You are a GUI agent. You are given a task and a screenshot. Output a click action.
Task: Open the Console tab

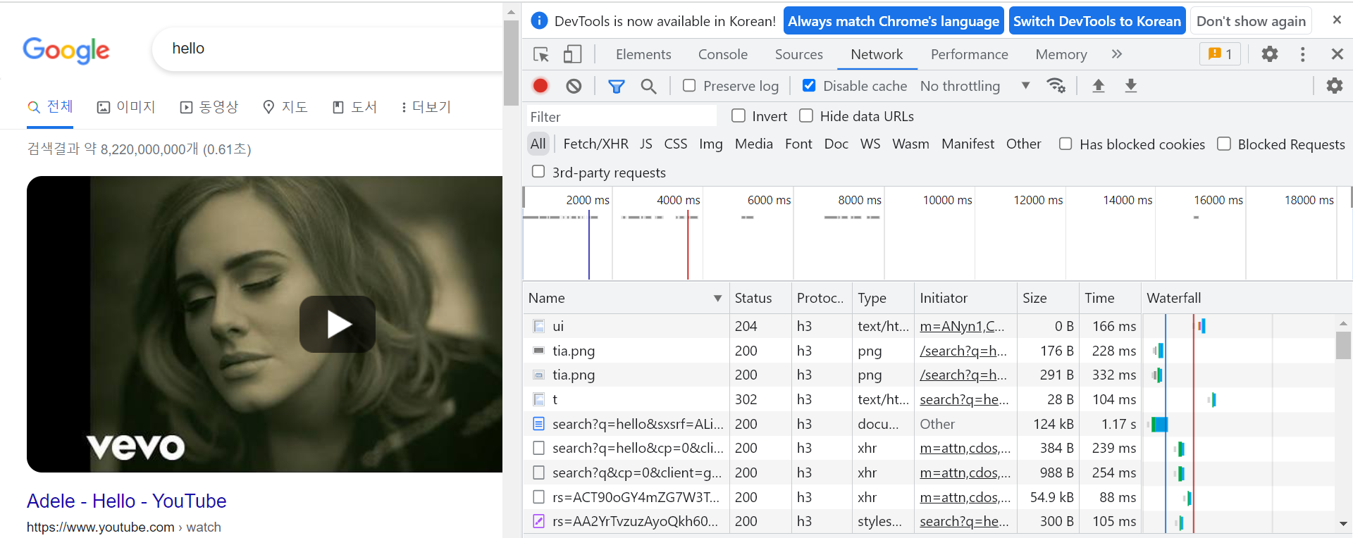pyautogui.click(x=723, y=54)
